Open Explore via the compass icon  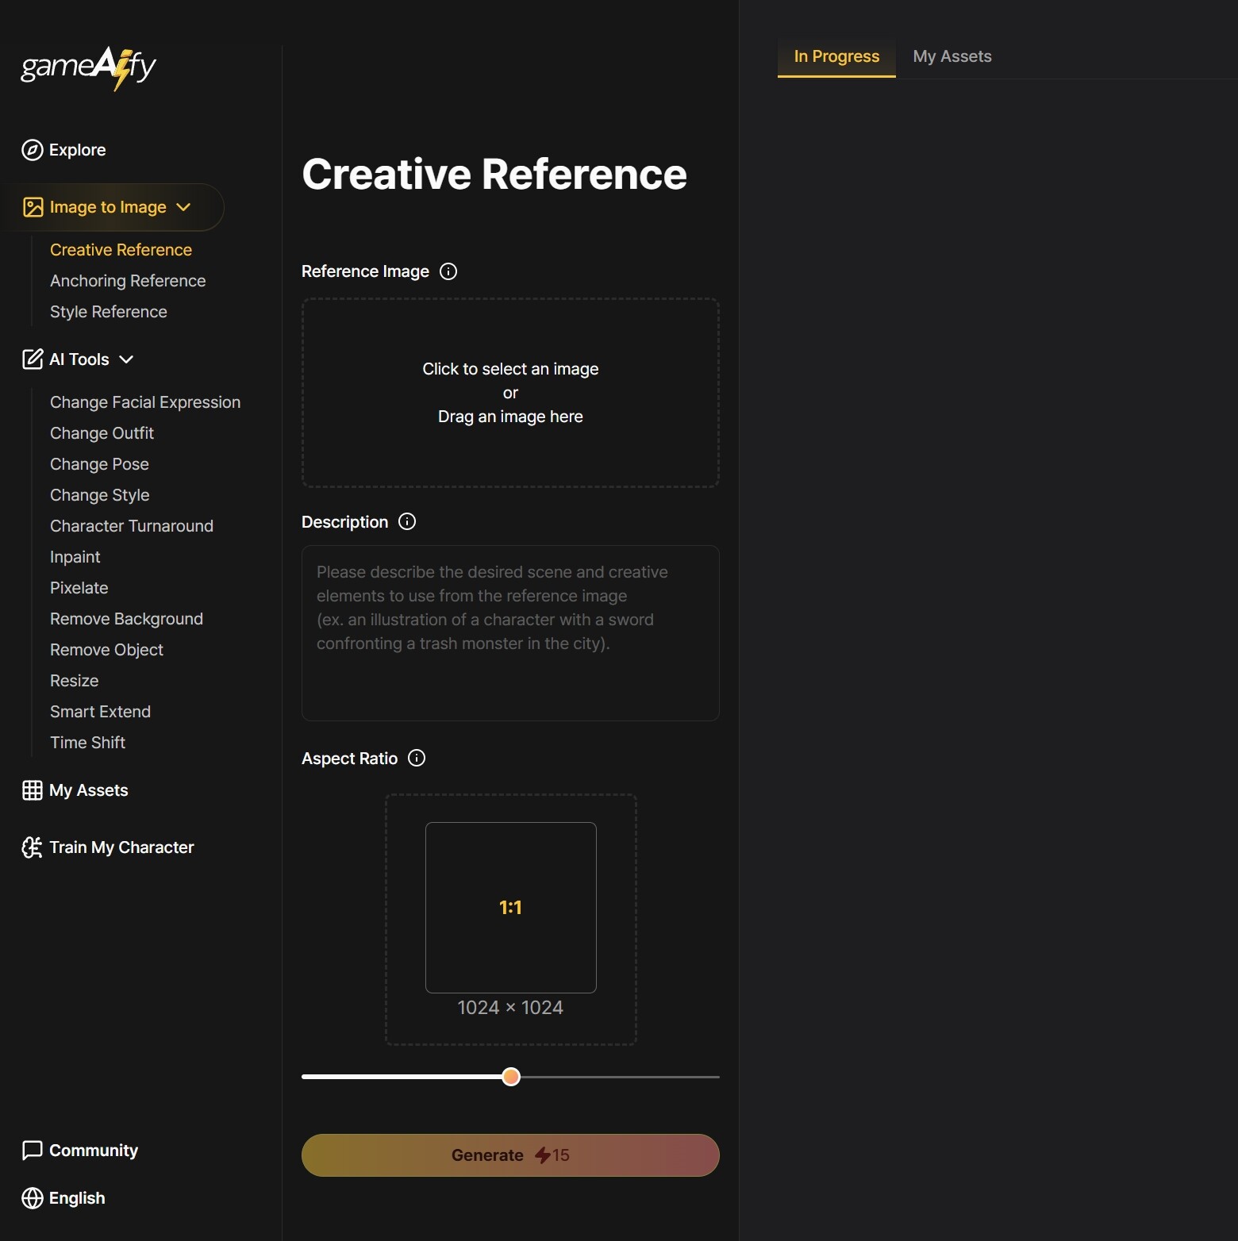coord(33,150)
